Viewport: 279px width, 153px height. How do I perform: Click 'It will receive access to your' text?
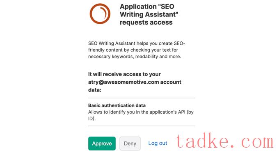click(x=124, y=74)
